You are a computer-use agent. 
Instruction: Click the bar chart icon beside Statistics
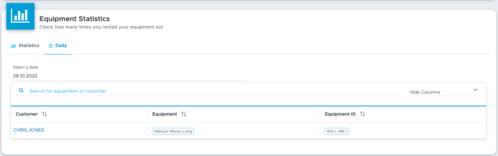click(x=13, y=46)
